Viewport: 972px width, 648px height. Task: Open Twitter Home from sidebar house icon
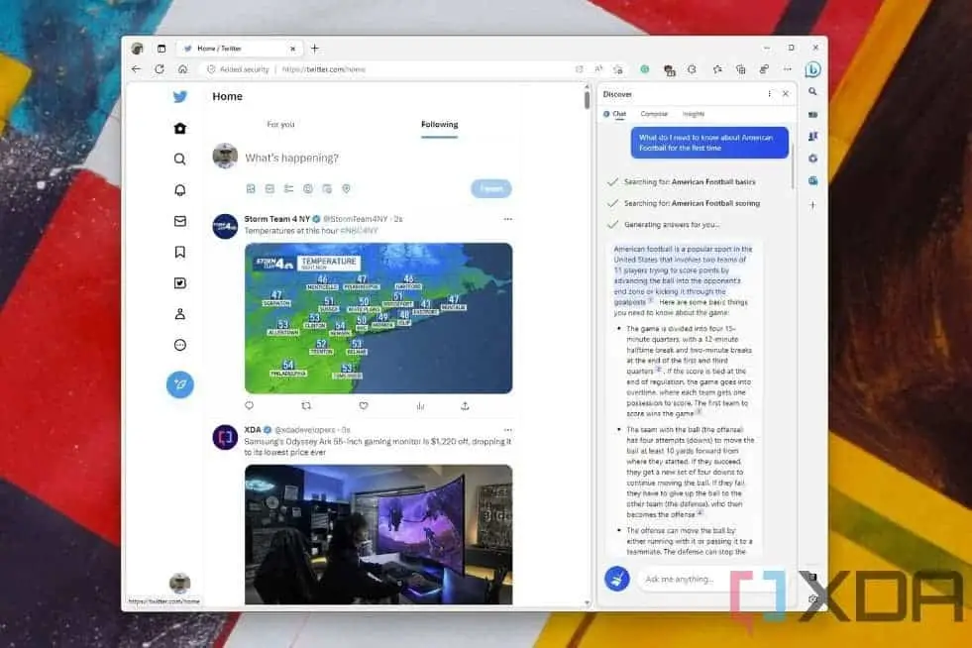click(x=179, y=129)
